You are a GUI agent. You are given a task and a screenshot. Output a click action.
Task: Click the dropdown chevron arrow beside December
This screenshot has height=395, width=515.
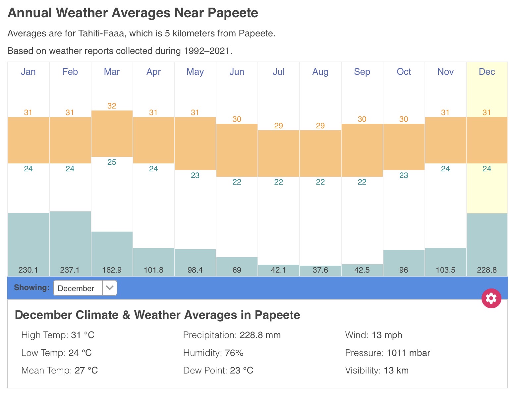pyautogui.click(x=110, y=288)
